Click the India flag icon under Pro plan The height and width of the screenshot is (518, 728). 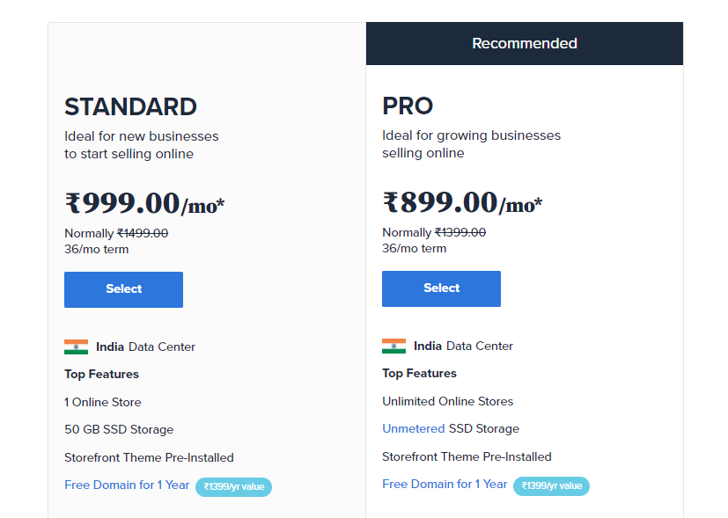pos(393,346)
